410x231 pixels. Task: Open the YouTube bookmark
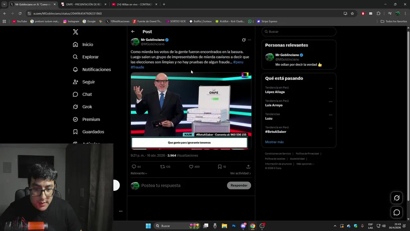pyautogui.click(x=20, y=21)
